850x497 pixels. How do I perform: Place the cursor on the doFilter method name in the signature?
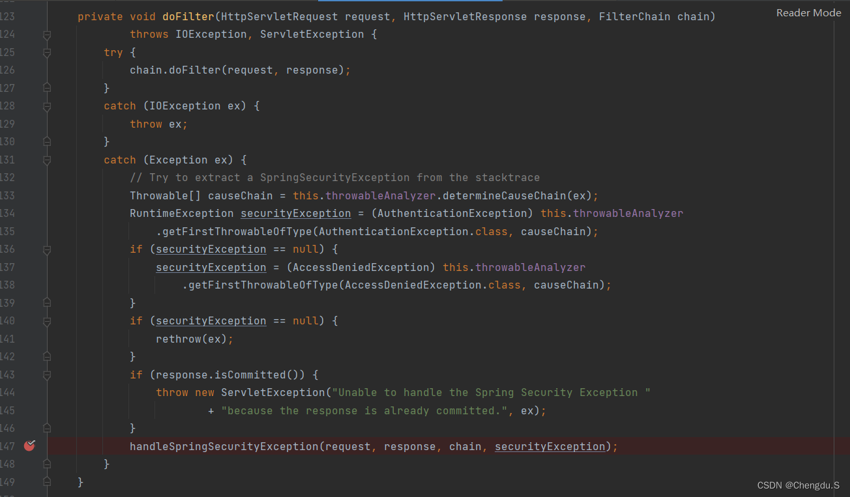(x=188, y=16)
